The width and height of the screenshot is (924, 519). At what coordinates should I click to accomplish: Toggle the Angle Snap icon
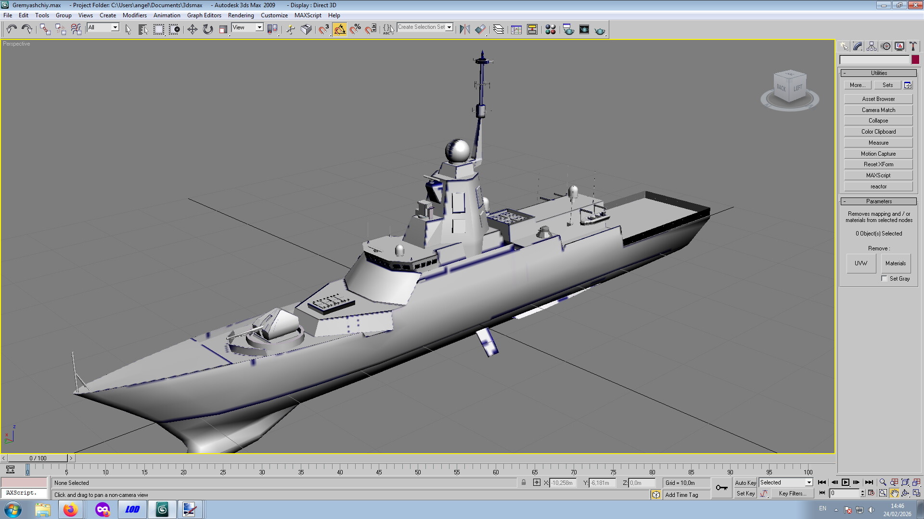(340, 30)
